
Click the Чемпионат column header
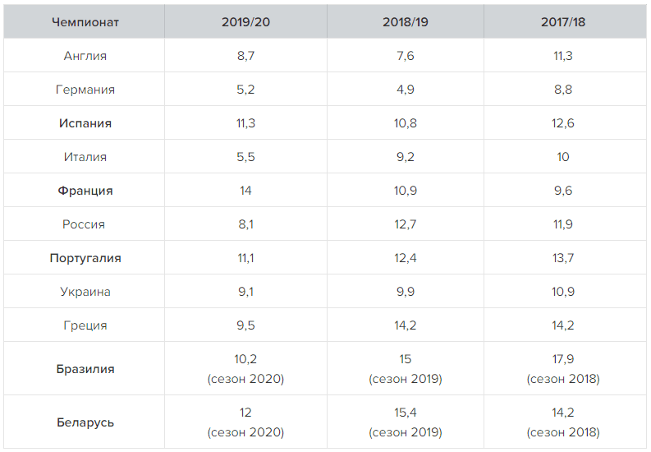point(85,22)
